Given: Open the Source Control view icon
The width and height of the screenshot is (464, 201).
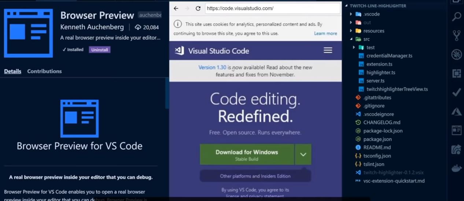Looking at the screenshot, I should [x=456, y=35].
